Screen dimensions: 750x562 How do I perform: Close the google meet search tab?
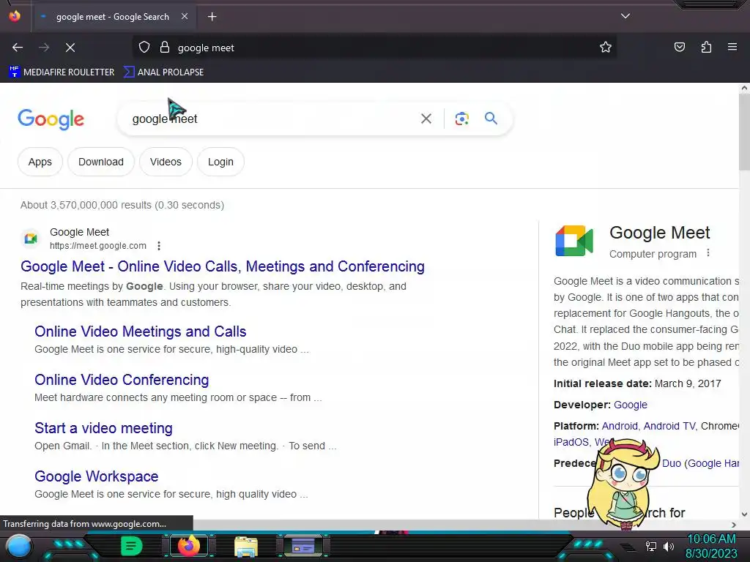(x=185, y=16)
